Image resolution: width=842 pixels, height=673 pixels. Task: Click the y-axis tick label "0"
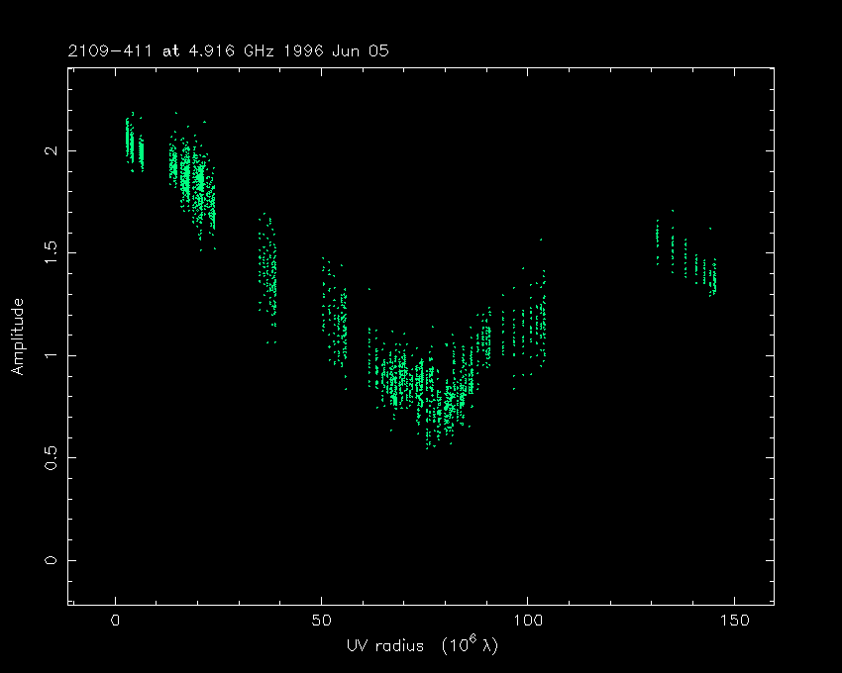point(48,560)
